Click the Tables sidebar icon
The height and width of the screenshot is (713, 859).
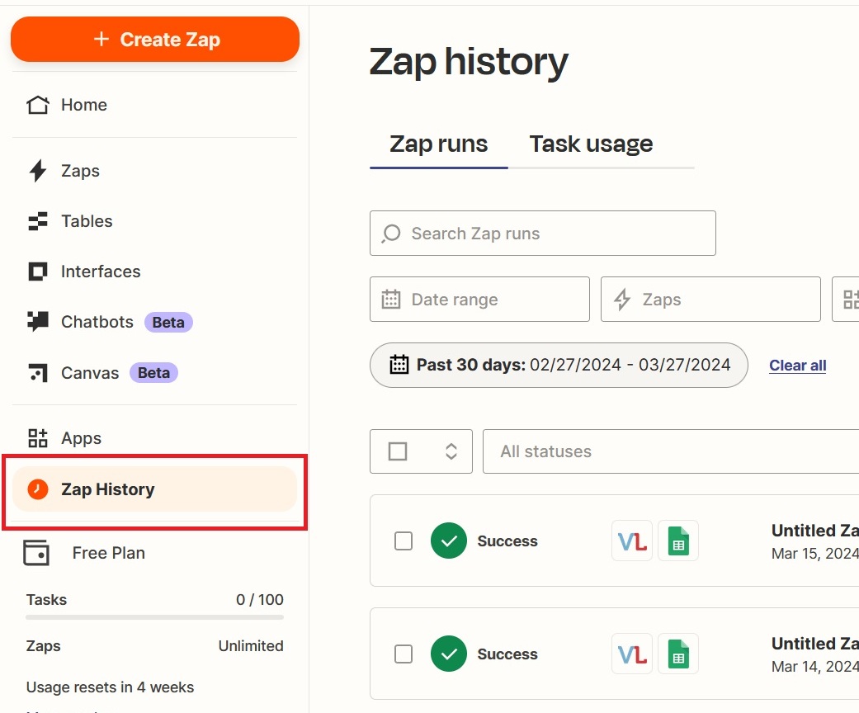click(x=38, y=221)
